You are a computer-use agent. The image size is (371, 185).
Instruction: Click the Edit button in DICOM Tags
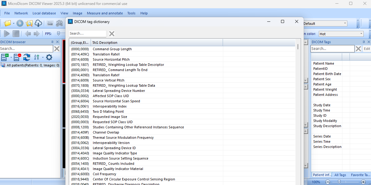click(x=367, y=49)
